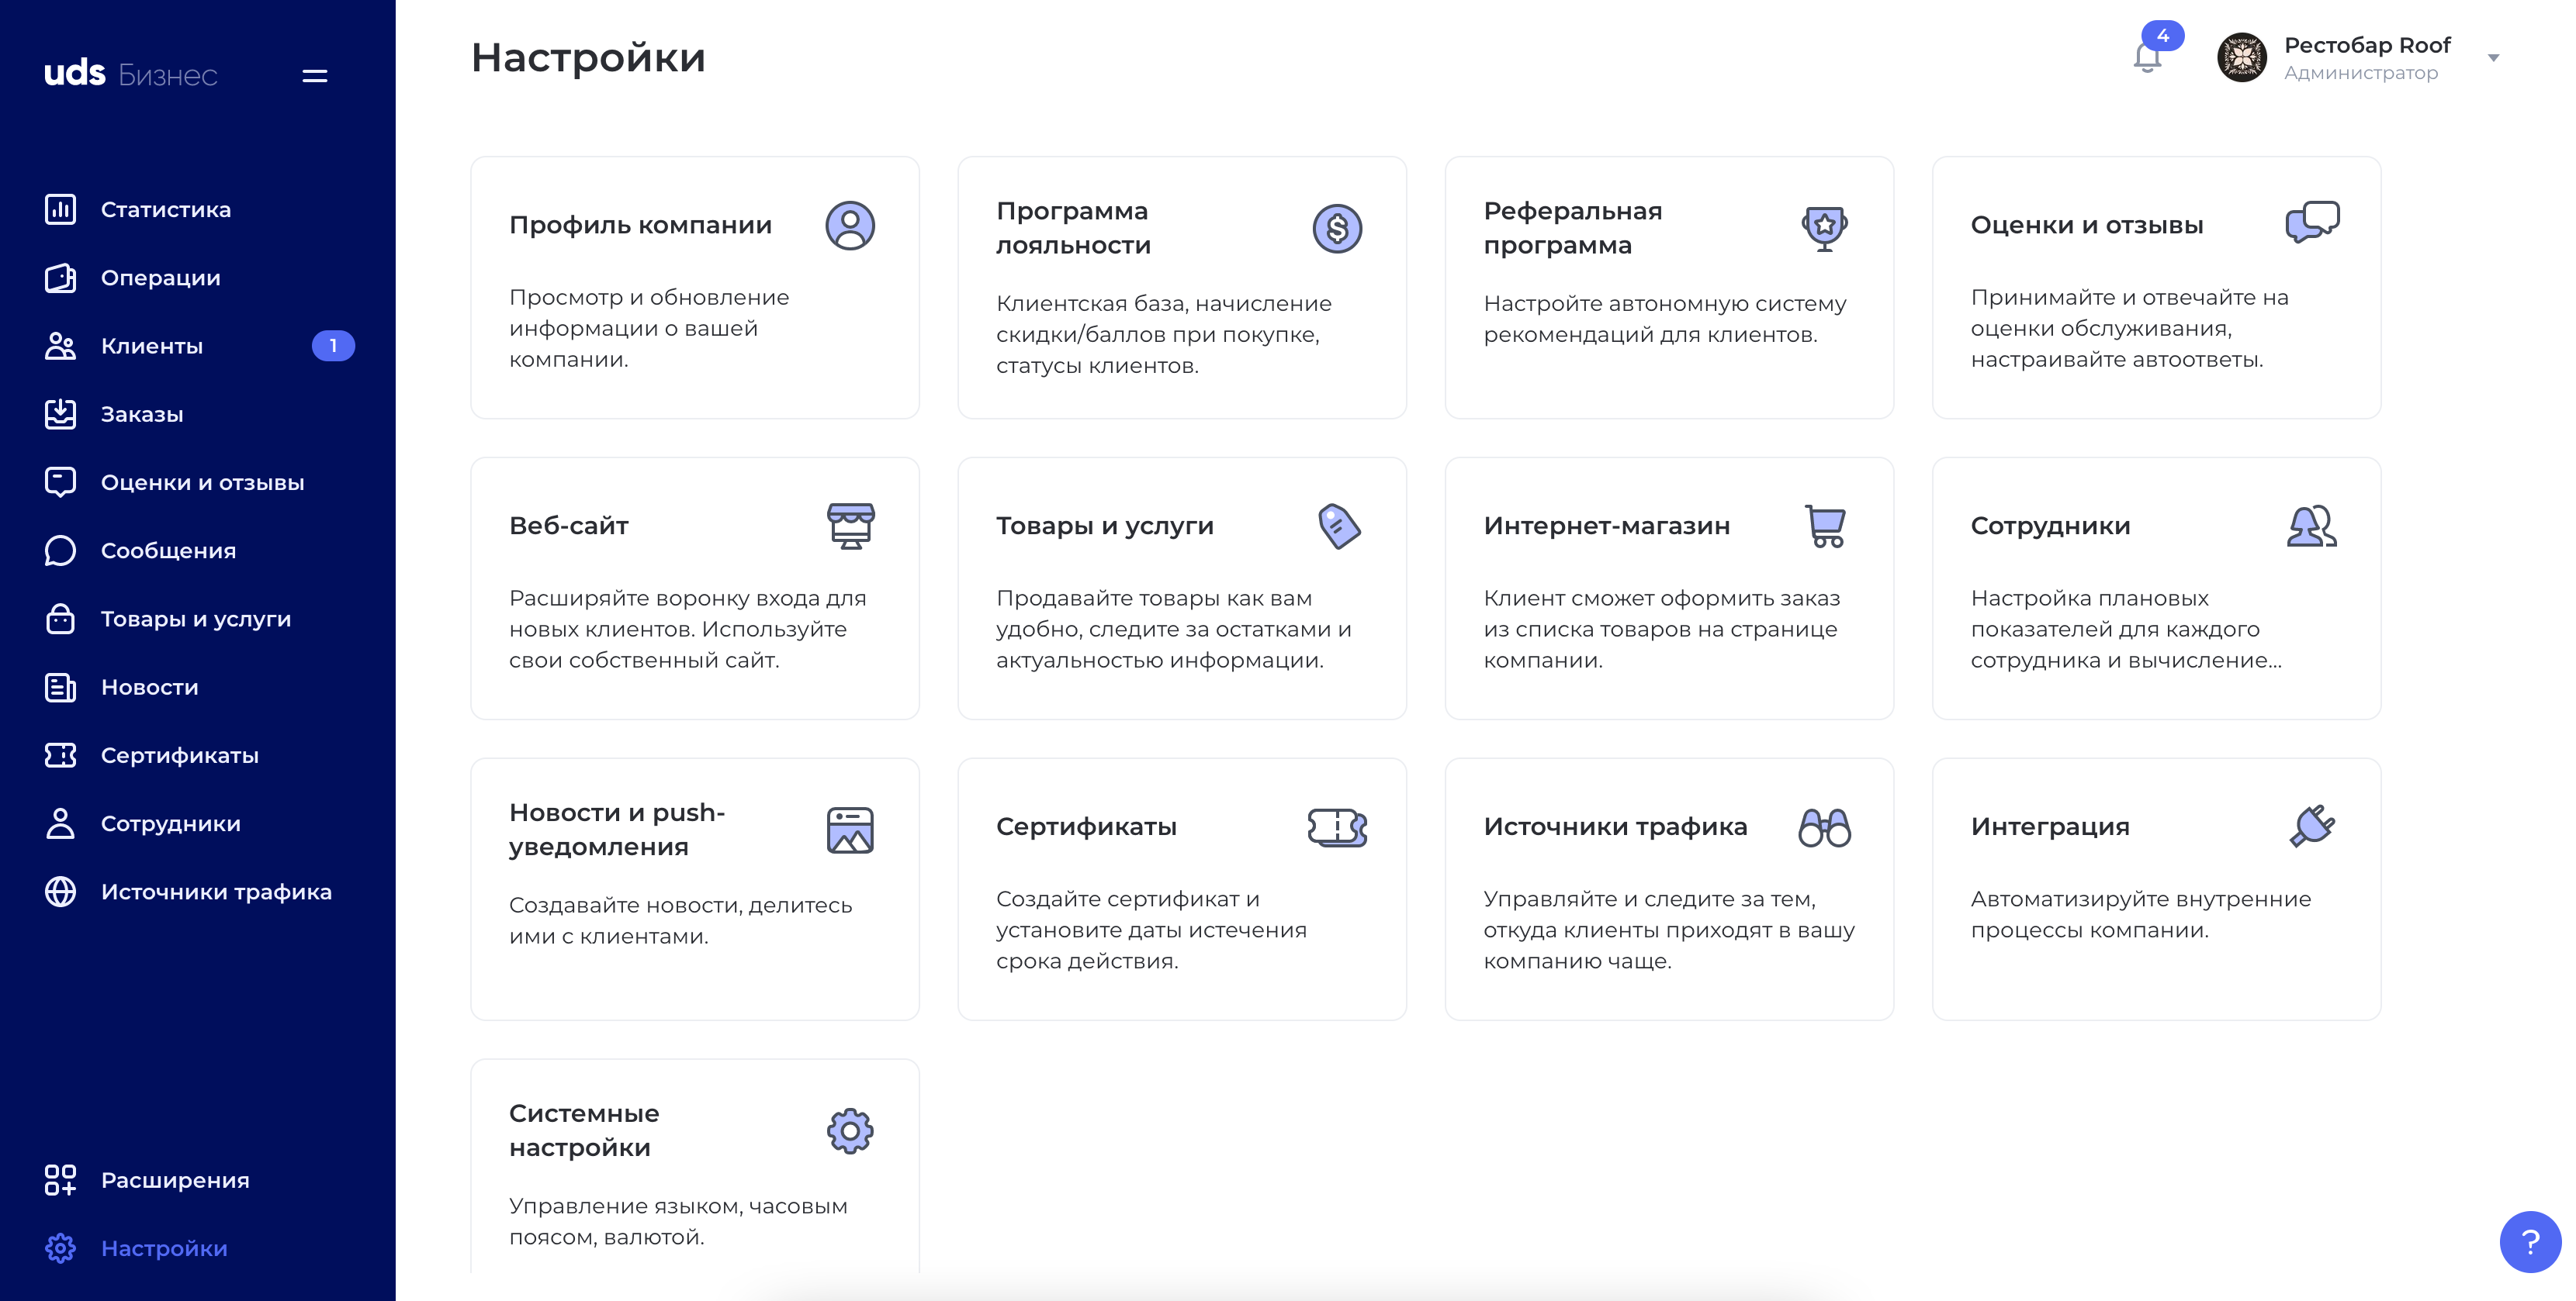Open the Профиль компании card

695,288
